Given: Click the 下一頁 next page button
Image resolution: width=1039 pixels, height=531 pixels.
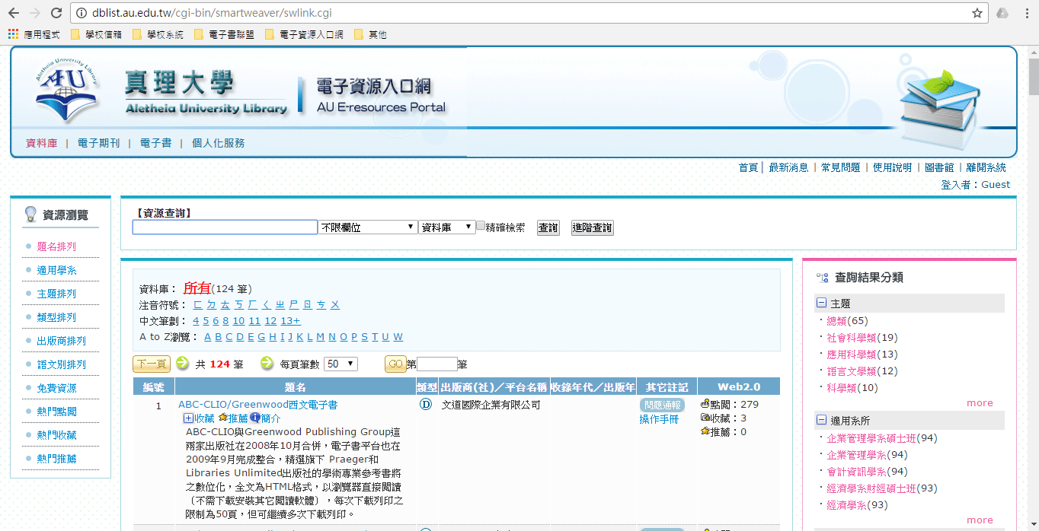Looking at the screenshot, I should [x=151, y=364].
